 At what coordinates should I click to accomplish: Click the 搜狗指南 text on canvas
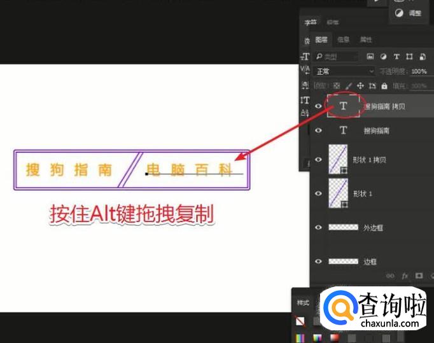coord(69,170)
